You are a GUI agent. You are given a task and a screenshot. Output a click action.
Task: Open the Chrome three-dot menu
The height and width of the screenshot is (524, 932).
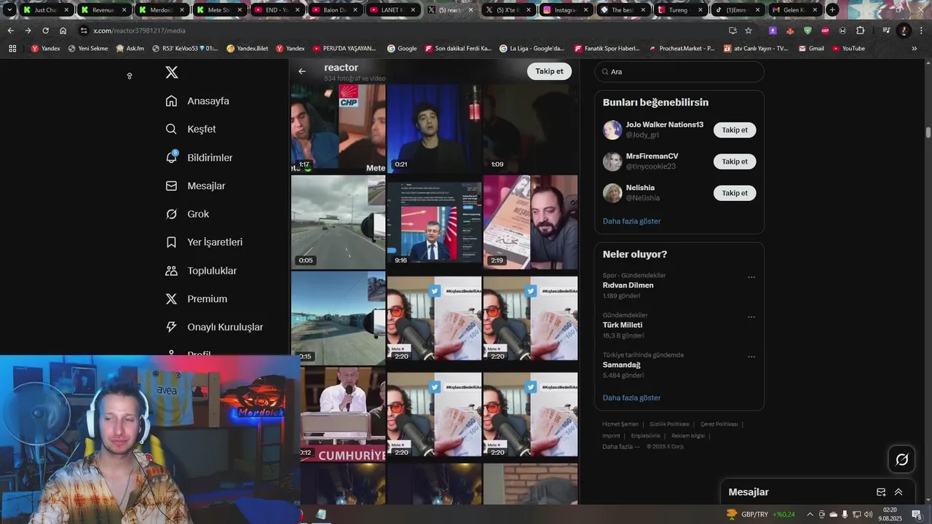tap(920, 31)
